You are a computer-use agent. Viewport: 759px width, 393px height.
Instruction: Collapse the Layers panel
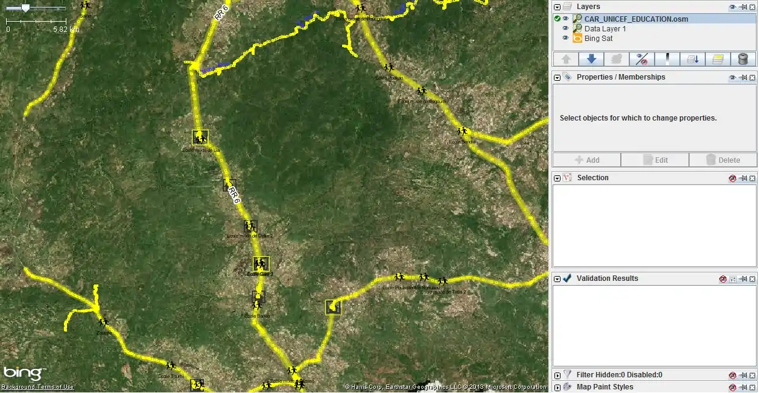pos(557,7)
